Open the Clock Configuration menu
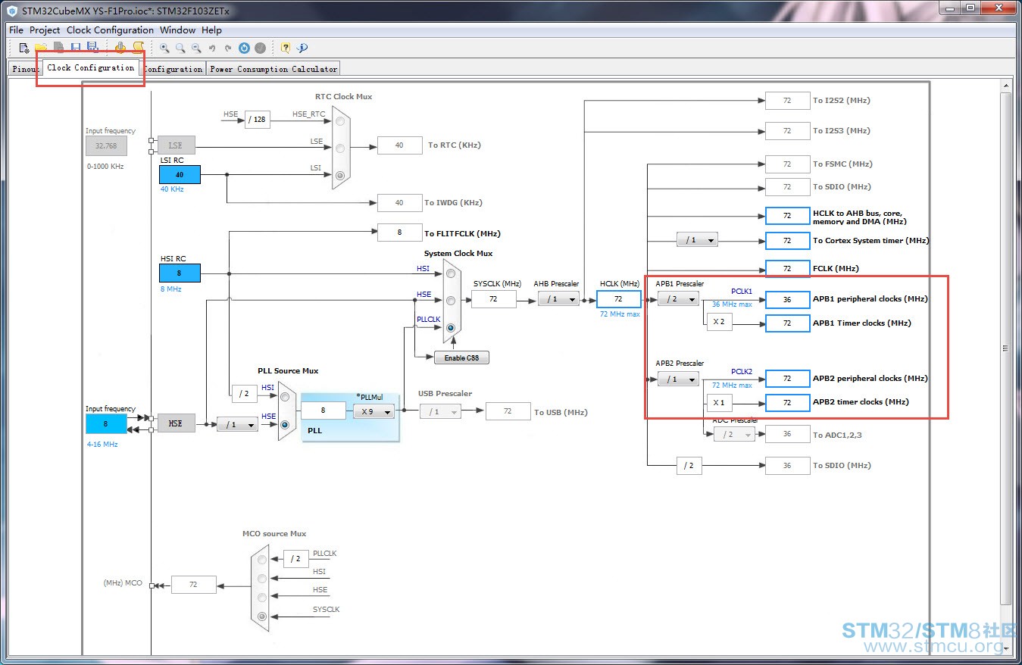Screen dimensions: 1022x665 coord(110,30)
